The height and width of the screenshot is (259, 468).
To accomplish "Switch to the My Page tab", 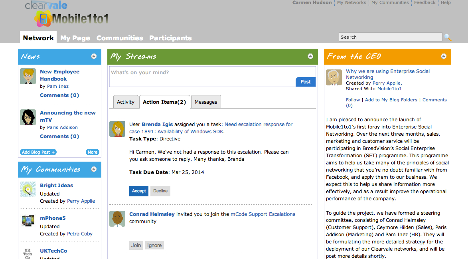I will tap(75, 38).
